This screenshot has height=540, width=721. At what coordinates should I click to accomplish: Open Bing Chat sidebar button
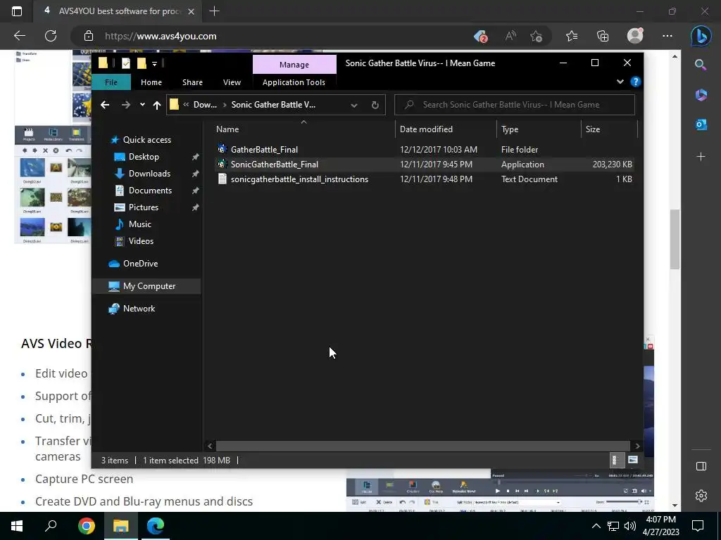pos(701,36)
